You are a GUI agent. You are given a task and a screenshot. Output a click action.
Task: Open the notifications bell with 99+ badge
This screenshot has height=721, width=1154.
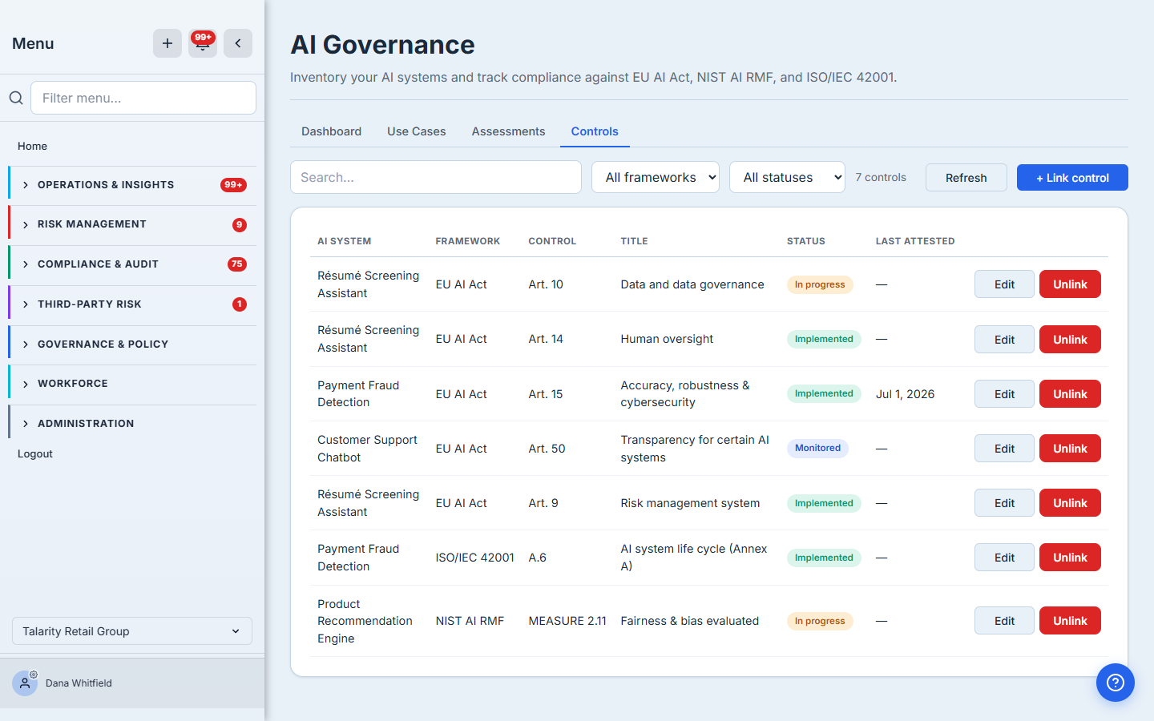pos(203,43)
